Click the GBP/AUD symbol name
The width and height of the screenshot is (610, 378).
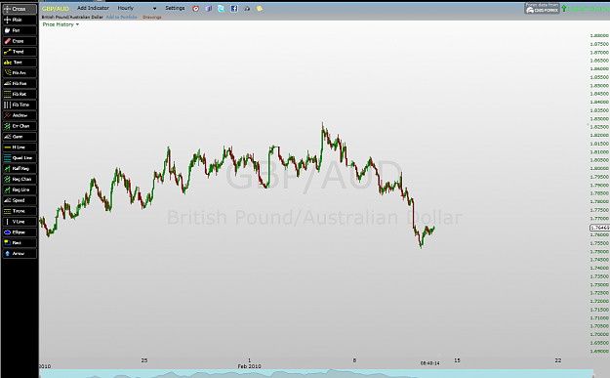[x=56, y=8]
